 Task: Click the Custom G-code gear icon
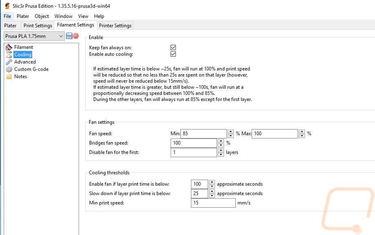9,69
